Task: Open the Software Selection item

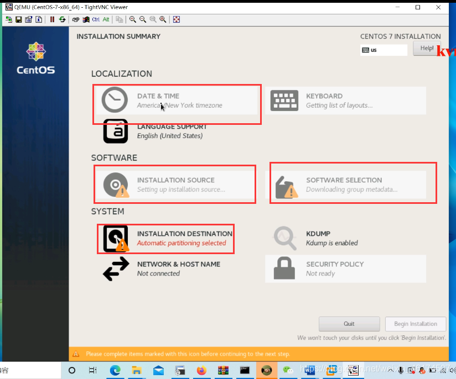Action: point(345,185)
